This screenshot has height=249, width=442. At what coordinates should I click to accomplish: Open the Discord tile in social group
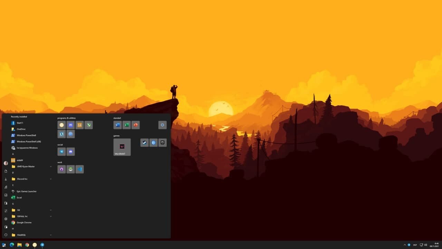(71, 151)
